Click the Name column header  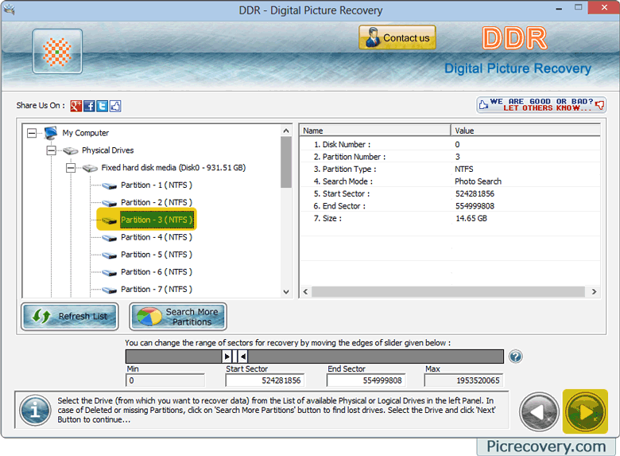tap(375, 131)
